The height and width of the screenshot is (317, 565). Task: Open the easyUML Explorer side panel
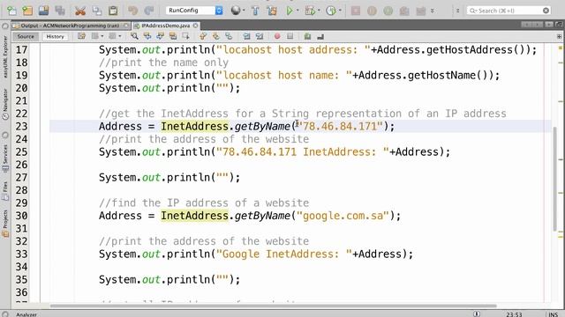[x=5, y=56]
